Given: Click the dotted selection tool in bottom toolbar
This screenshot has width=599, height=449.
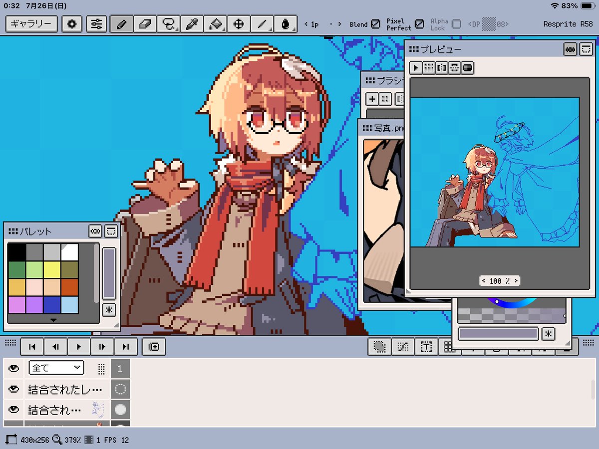Looking at the screenshot, I should click(x=380, y=347).
